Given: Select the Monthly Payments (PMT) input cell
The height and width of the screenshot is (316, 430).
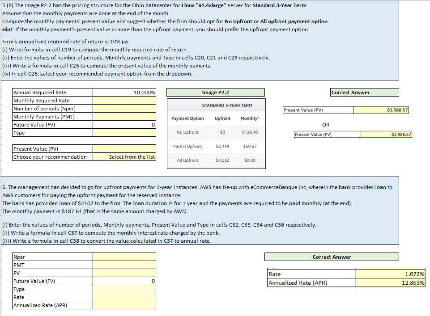Looking at the screenshot, I should tap(124, 116).
